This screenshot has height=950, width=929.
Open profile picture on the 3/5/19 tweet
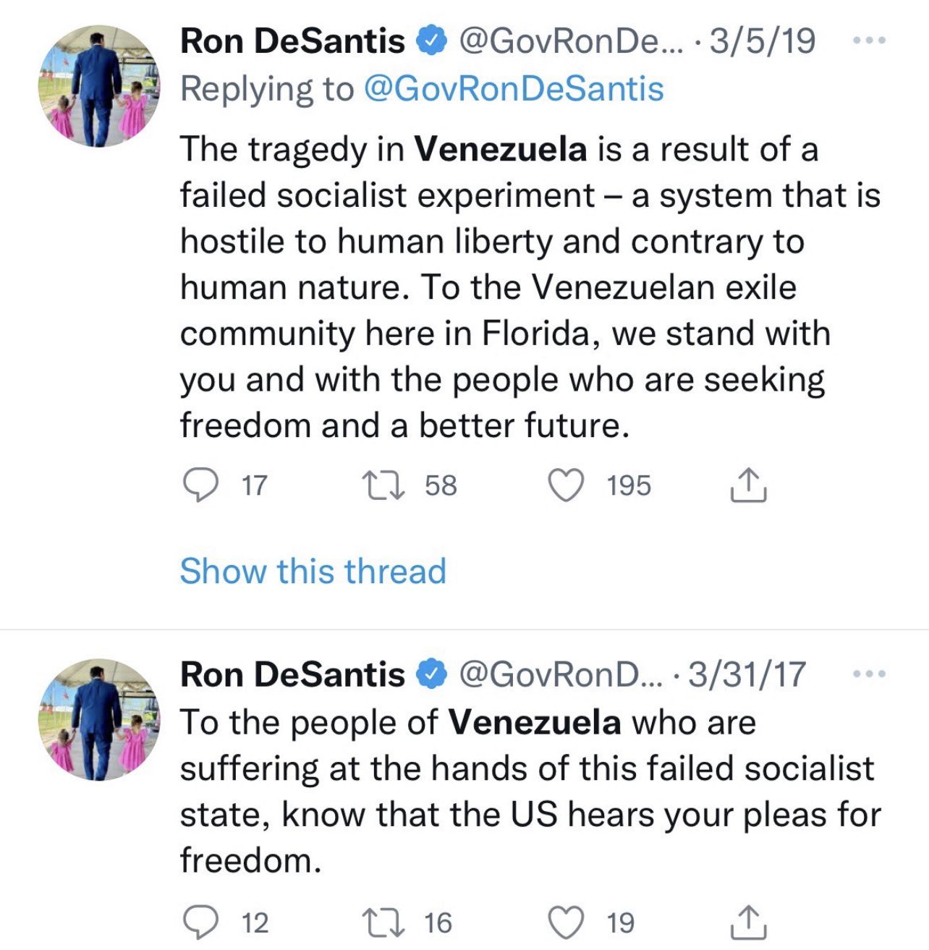point(99,86)
